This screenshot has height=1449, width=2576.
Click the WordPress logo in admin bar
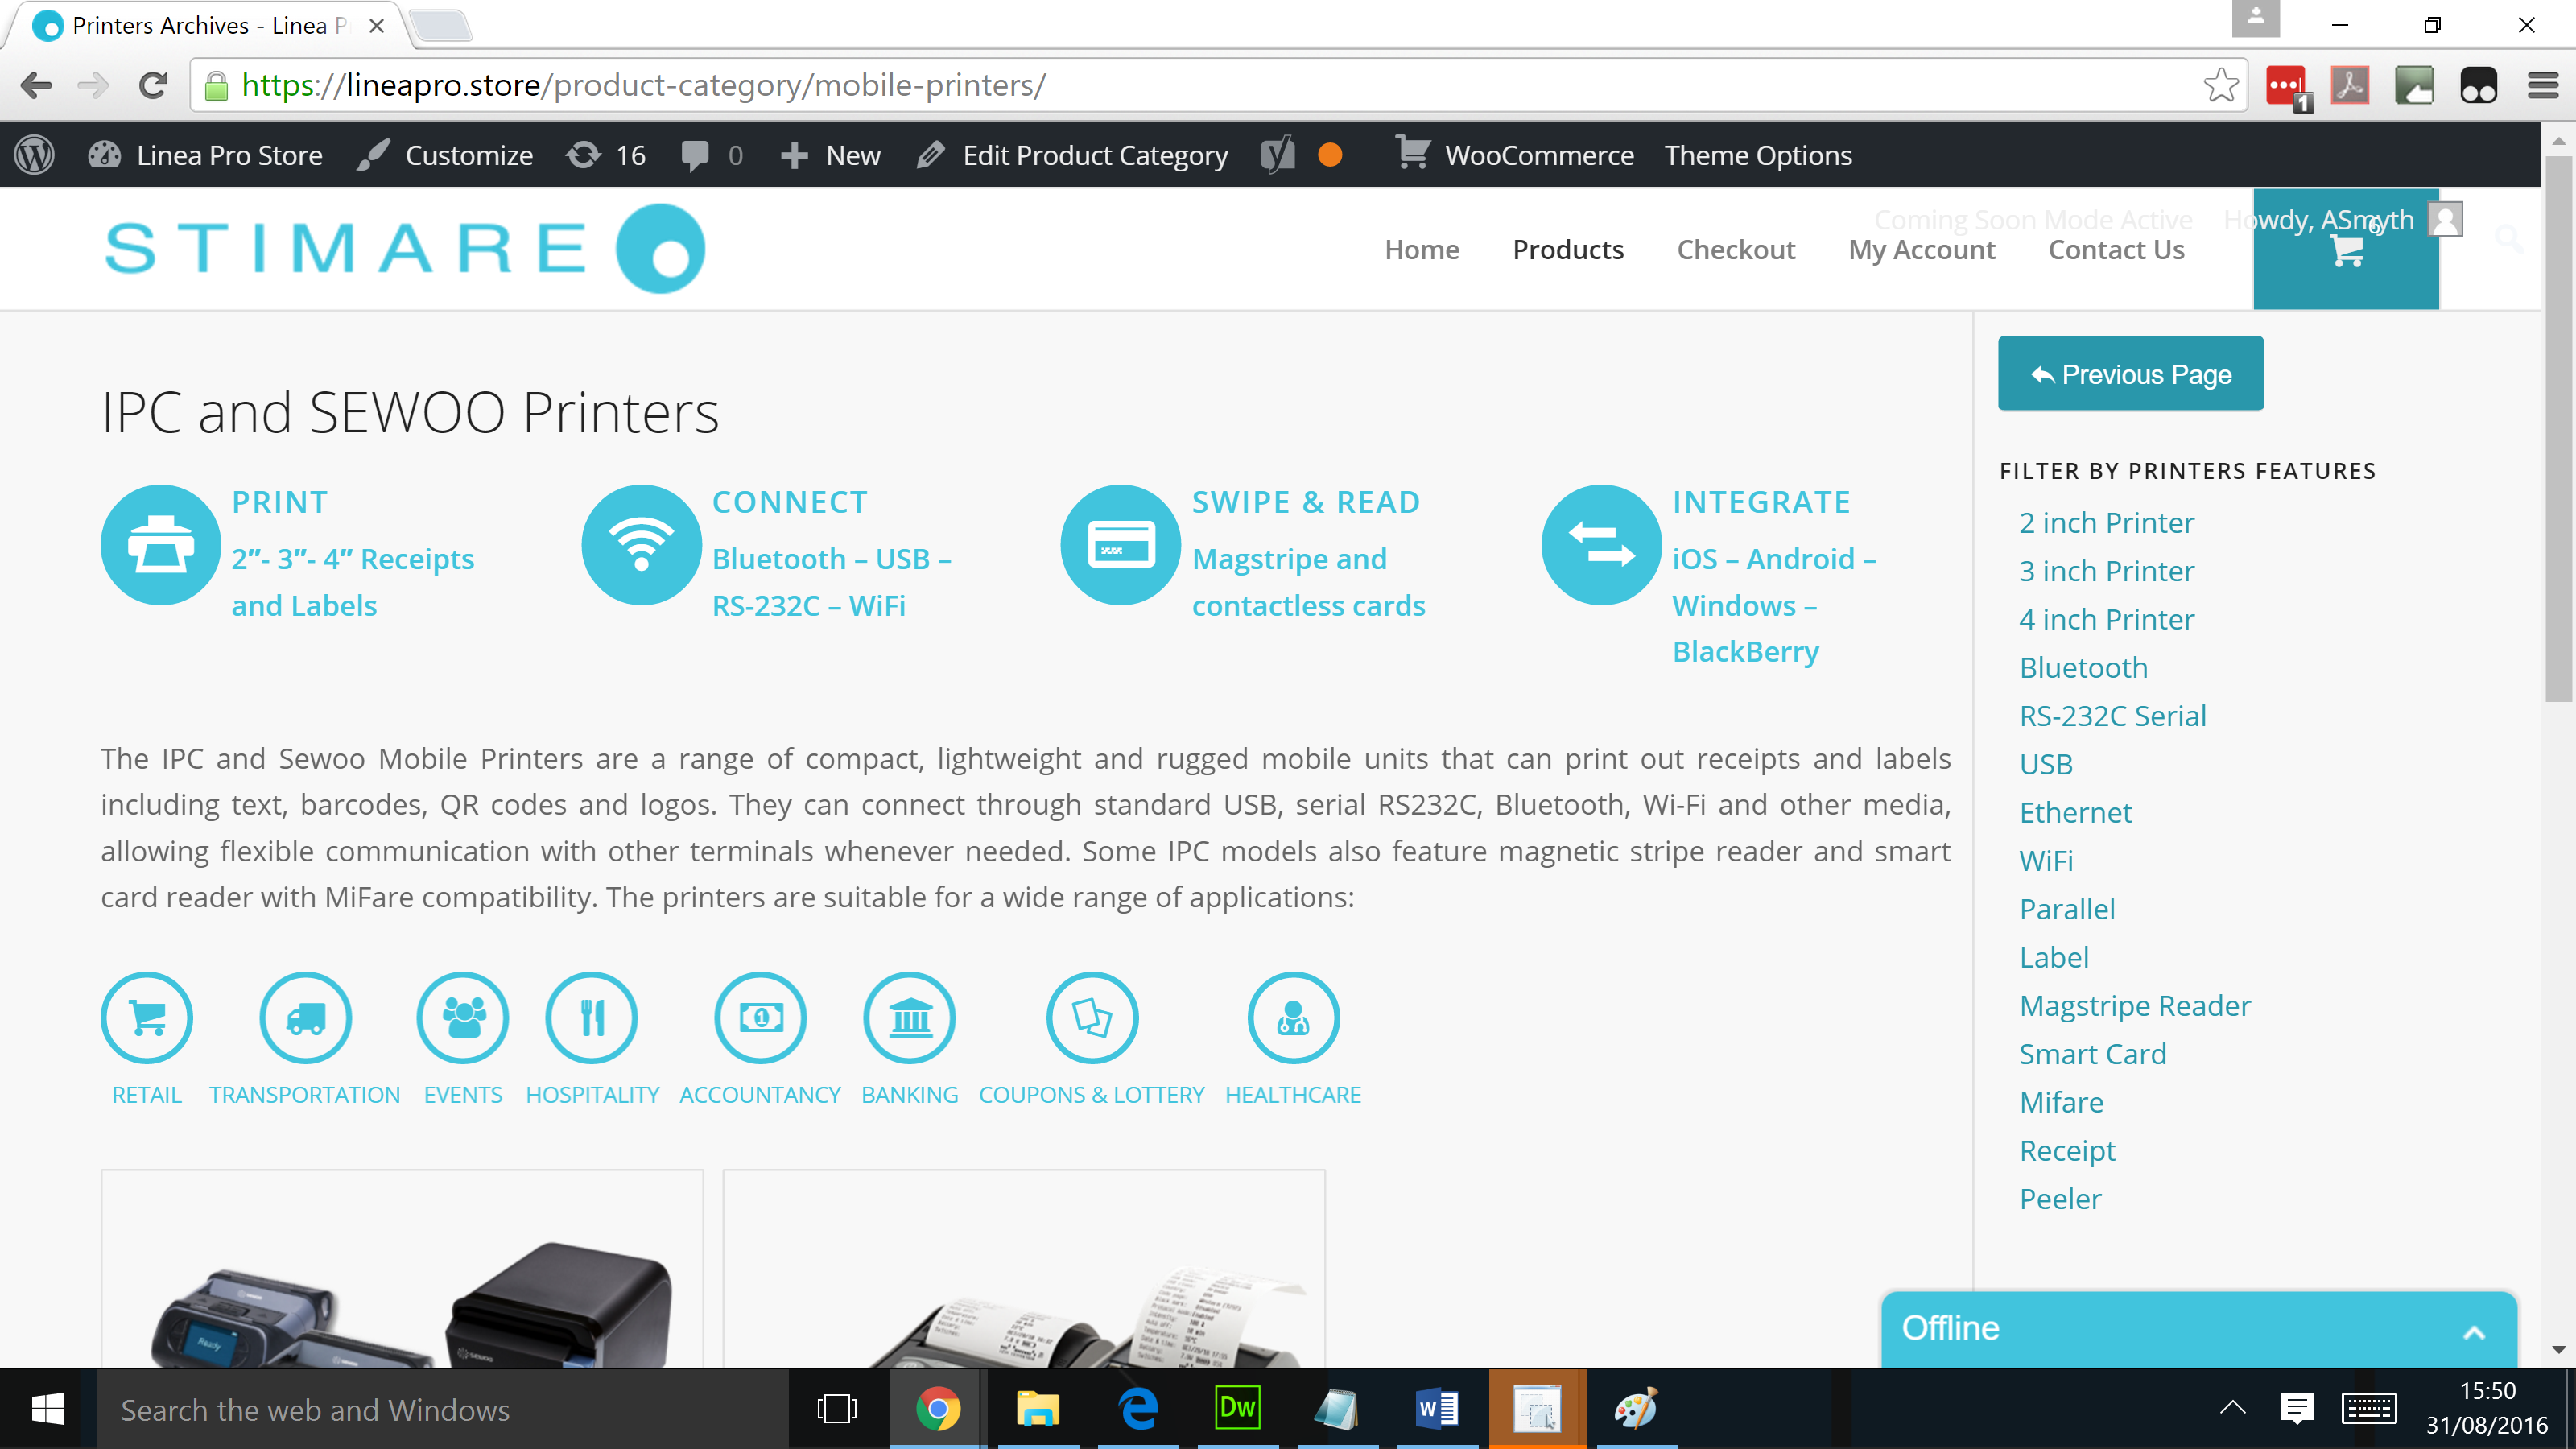point(35,155)
